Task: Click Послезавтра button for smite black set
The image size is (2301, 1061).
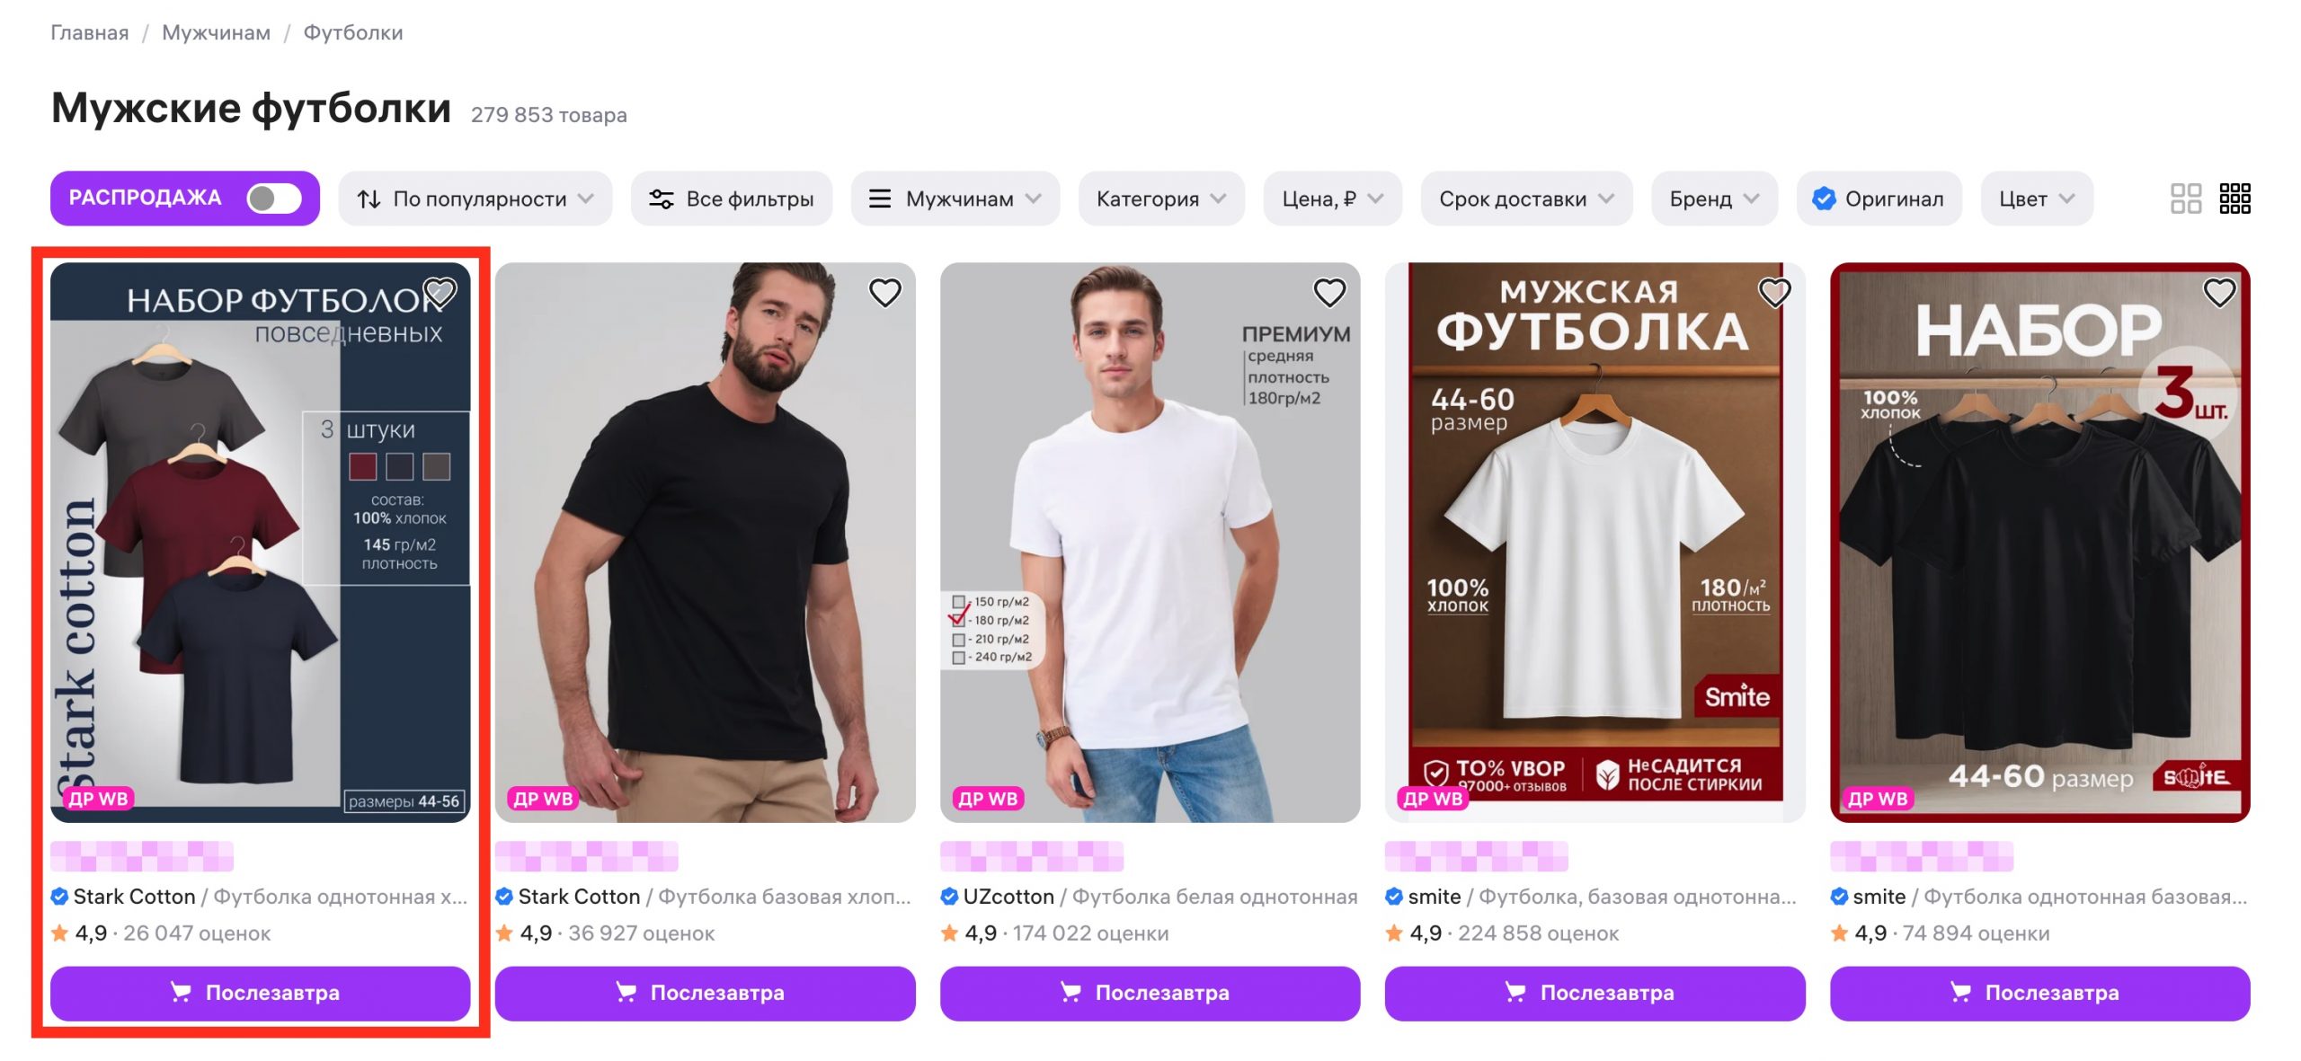Action: click(2039, 993)
